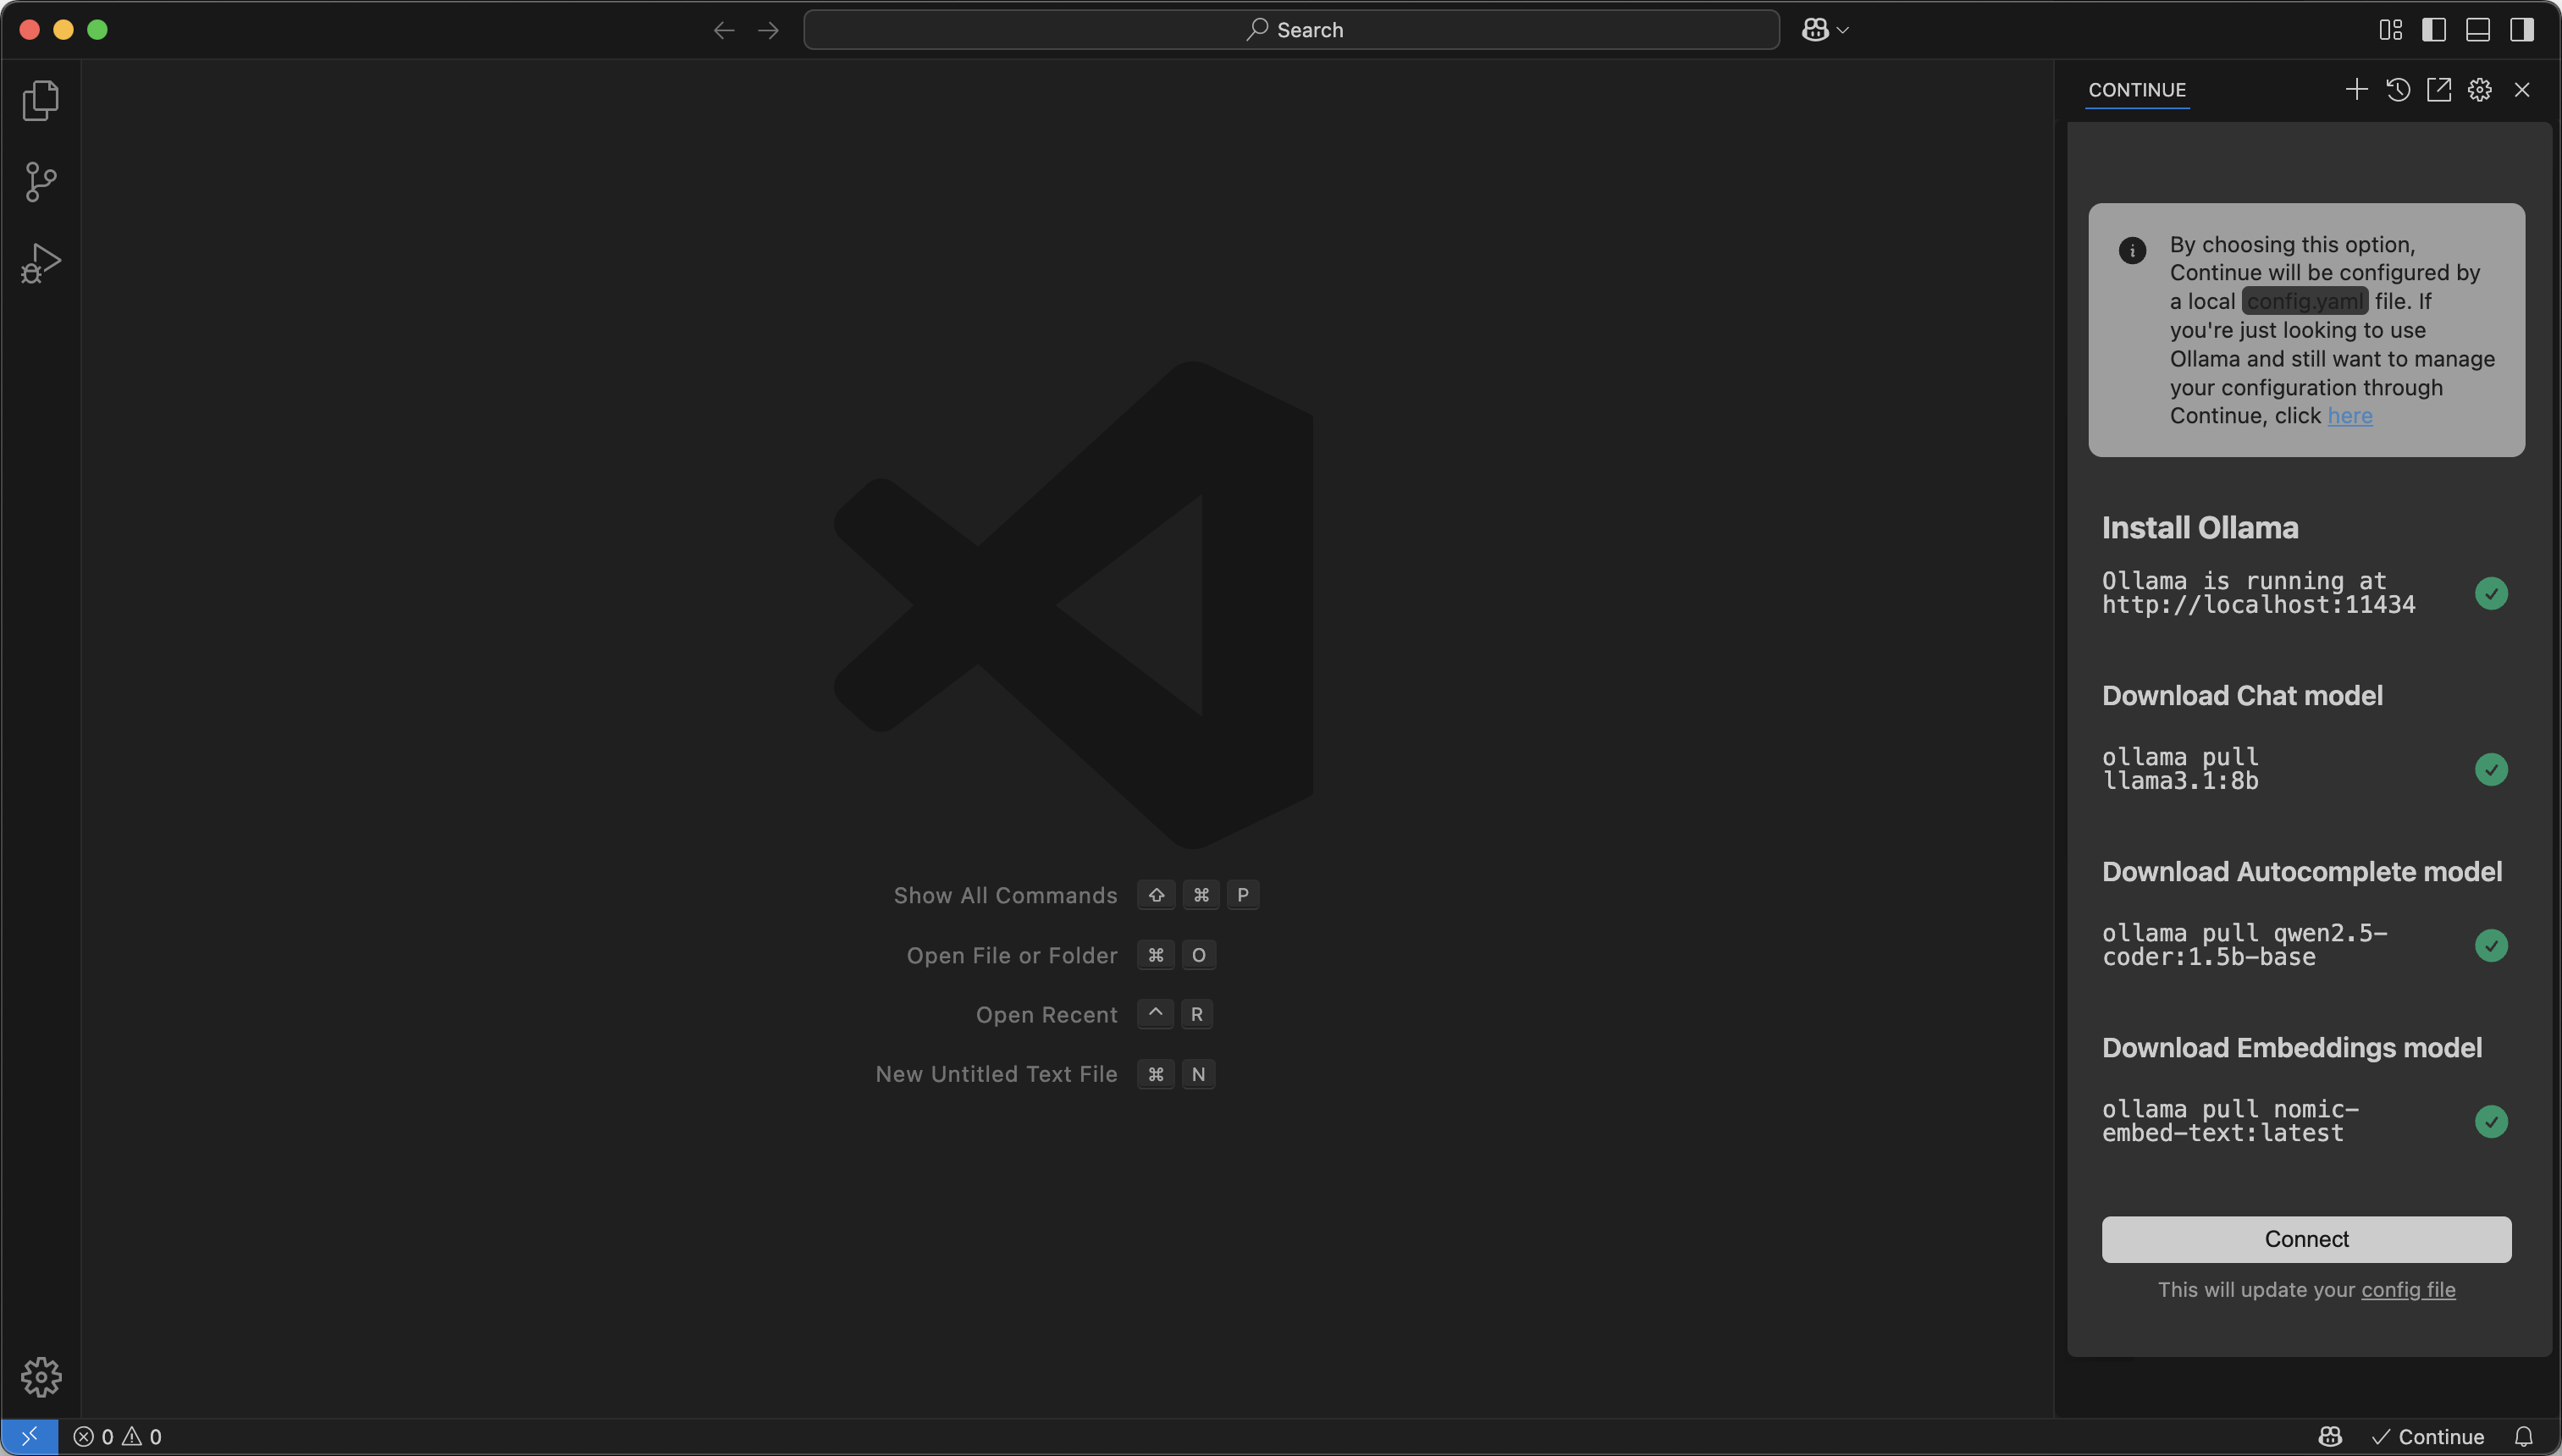
Task: Start a new Continue session with plus
Action: [2356, 90]
